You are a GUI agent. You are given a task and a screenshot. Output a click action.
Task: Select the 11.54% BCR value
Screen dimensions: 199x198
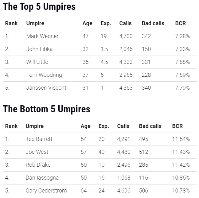click(181, 139)
